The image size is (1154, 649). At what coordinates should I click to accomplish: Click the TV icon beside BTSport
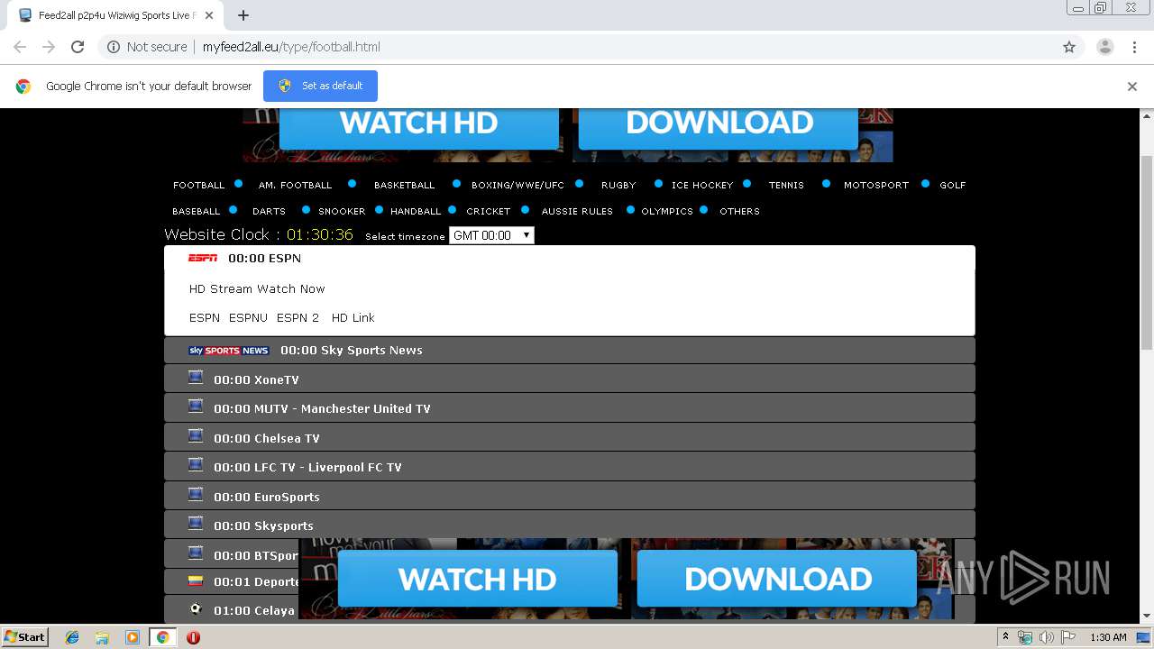tap(196, 553)
